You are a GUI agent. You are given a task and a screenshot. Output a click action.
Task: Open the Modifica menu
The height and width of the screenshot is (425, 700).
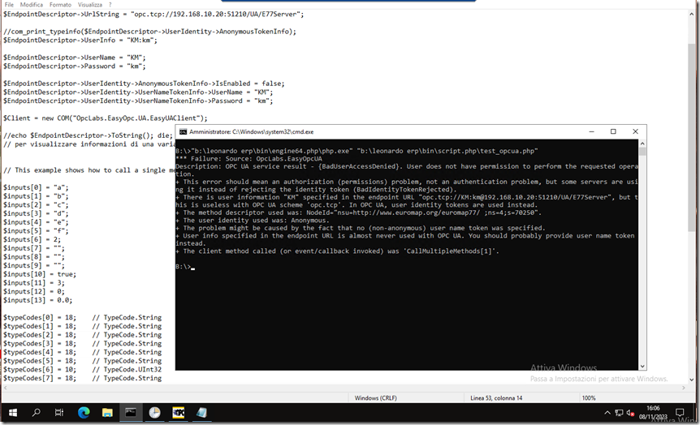coord(32,5)
